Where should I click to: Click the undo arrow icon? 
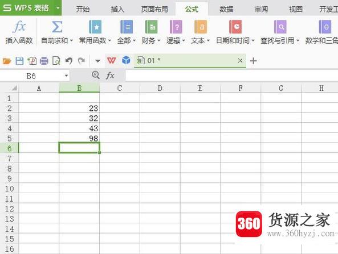69,61
